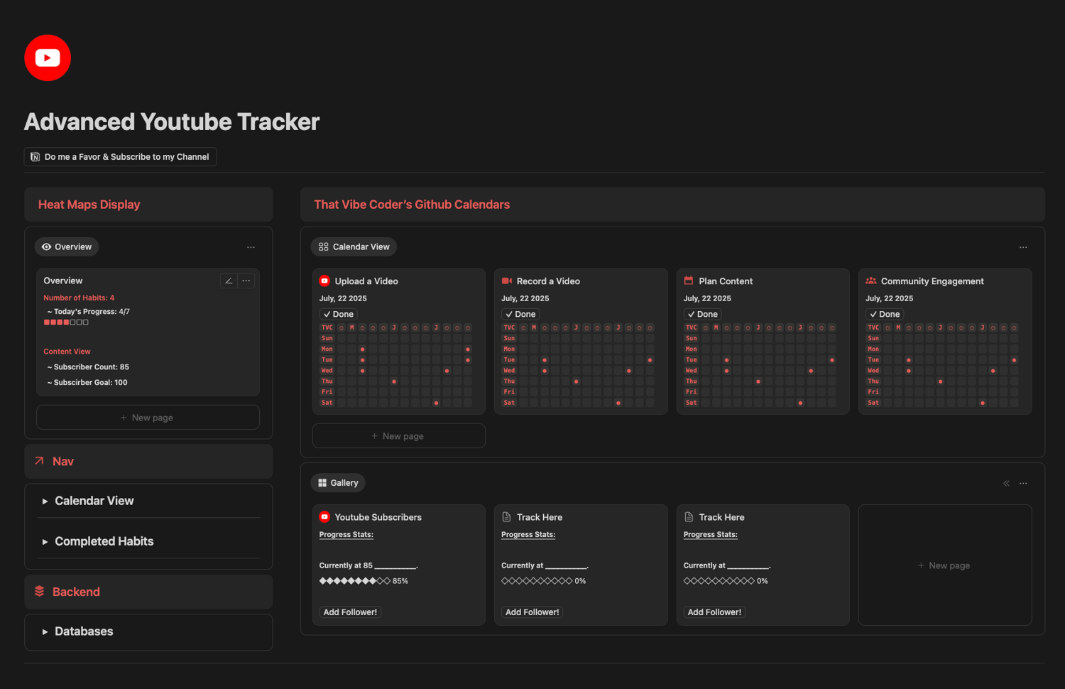Click Do me a Favor & Subscribe button
The width and height of the screenshot is (1065, 689).
(120, 157)
